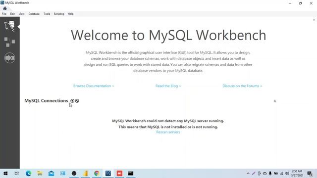Open the Database menu
The width and height of the screenshot is (317, 178).
pos(34,14)
